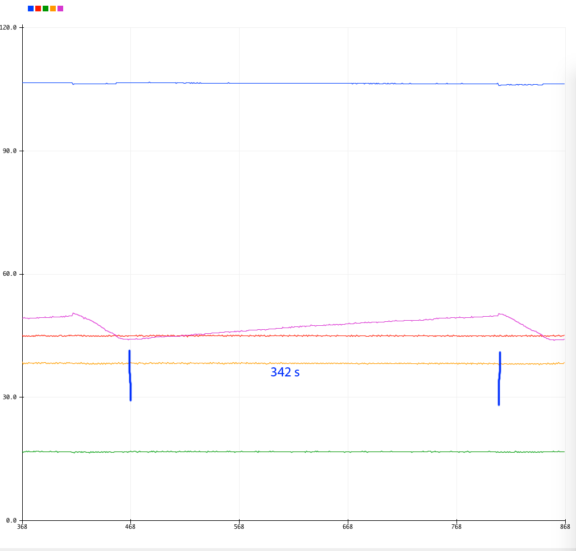Viewport: 576px width, 551px height.
Task: Click the red legend square
Action: (x=38, y=9)
